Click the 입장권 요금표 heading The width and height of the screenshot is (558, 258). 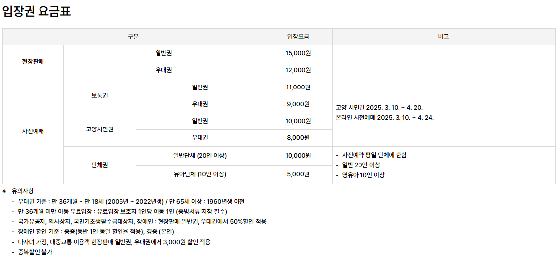(x=37, y=11)
